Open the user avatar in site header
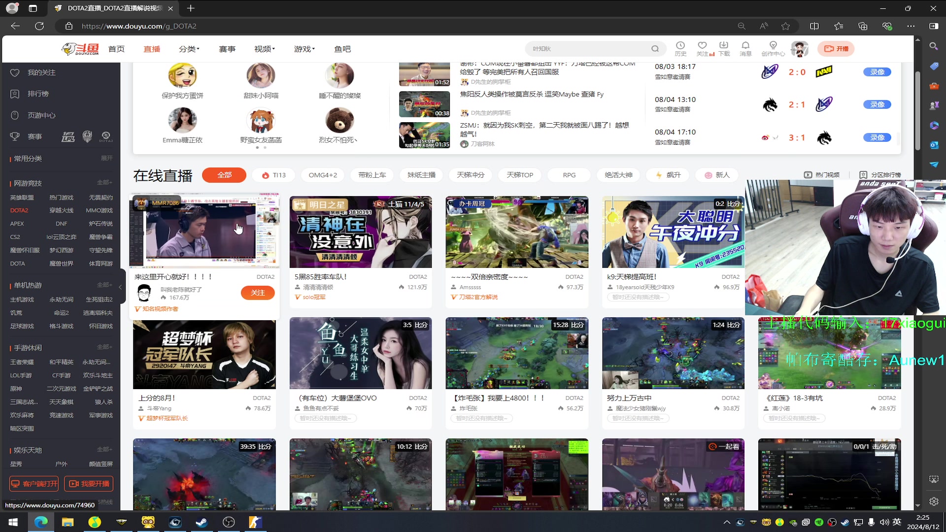This screenshot has width=946, height=532. point(800,49)
